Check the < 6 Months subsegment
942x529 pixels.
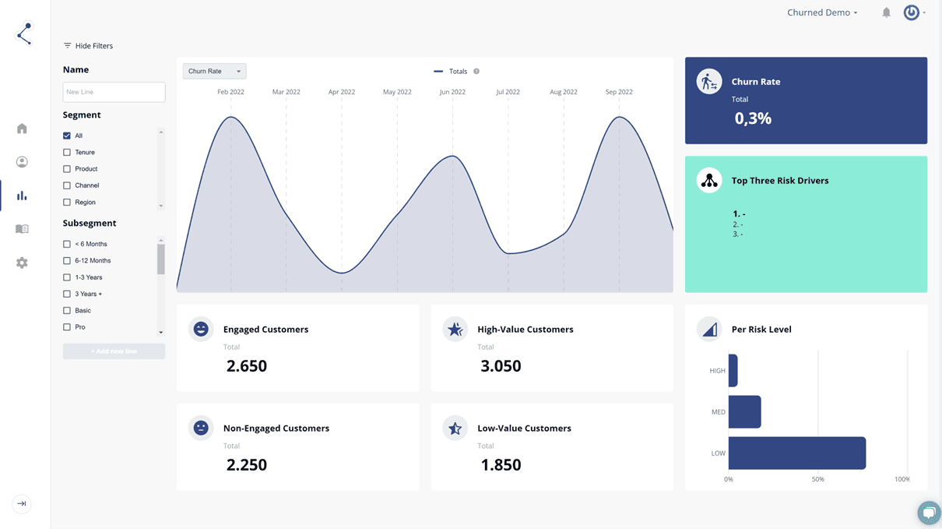(67, 244)
